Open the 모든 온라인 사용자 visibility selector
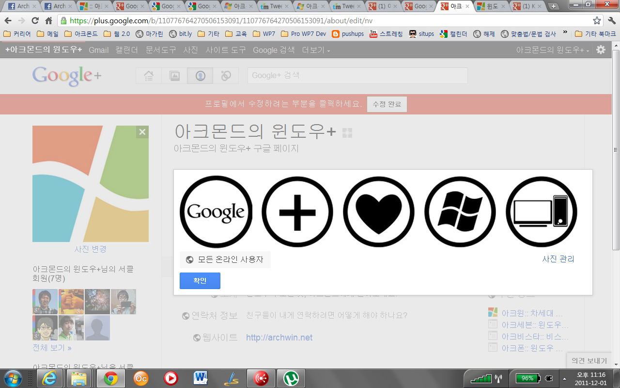The image size is (620, 388). 225,259
